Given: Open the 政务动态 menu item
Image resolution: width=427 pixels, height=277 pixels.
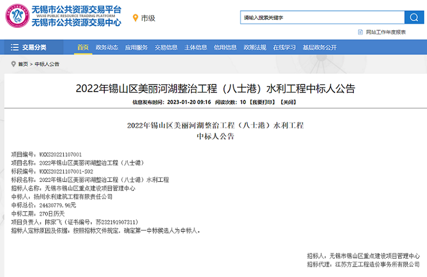Looking at the screenshot, I should tap(107, 48).
